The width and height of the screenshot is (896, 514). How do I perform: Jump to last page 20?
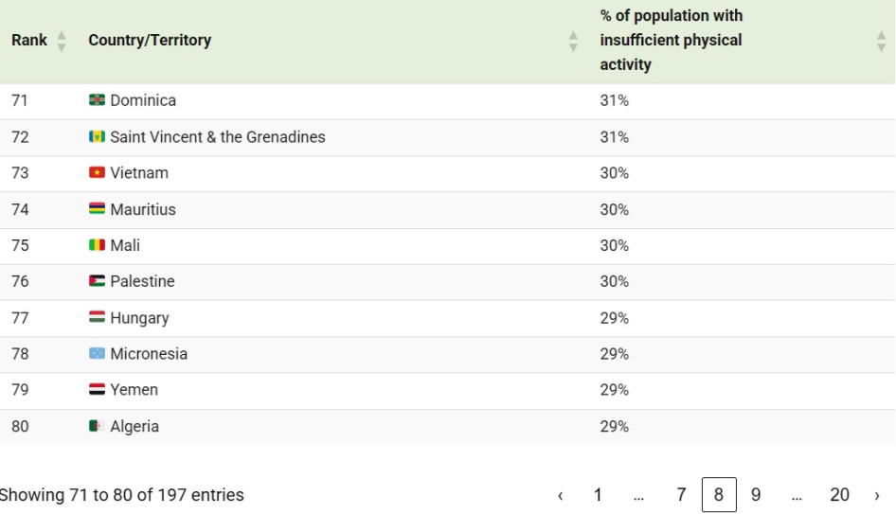tap(839, 494)
